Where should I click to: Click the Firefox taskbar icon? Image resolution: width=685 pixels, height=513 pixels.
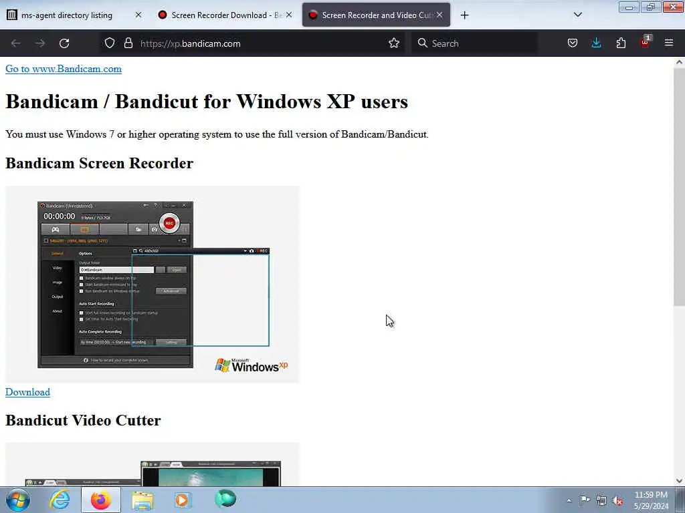coord(101,500)
